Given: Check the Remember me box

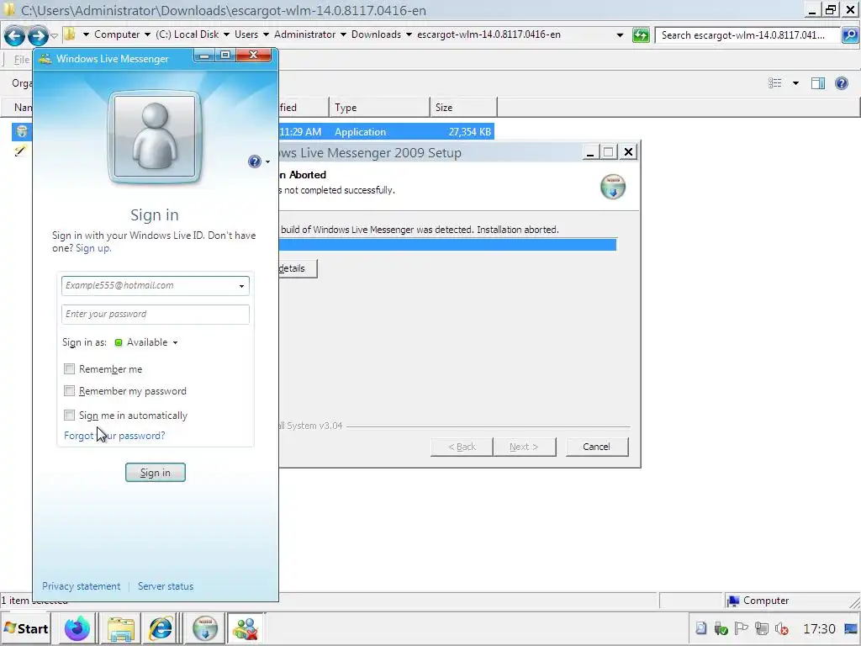Looking at the screenshot, I should pyautogui.click(x=69, y=368).
